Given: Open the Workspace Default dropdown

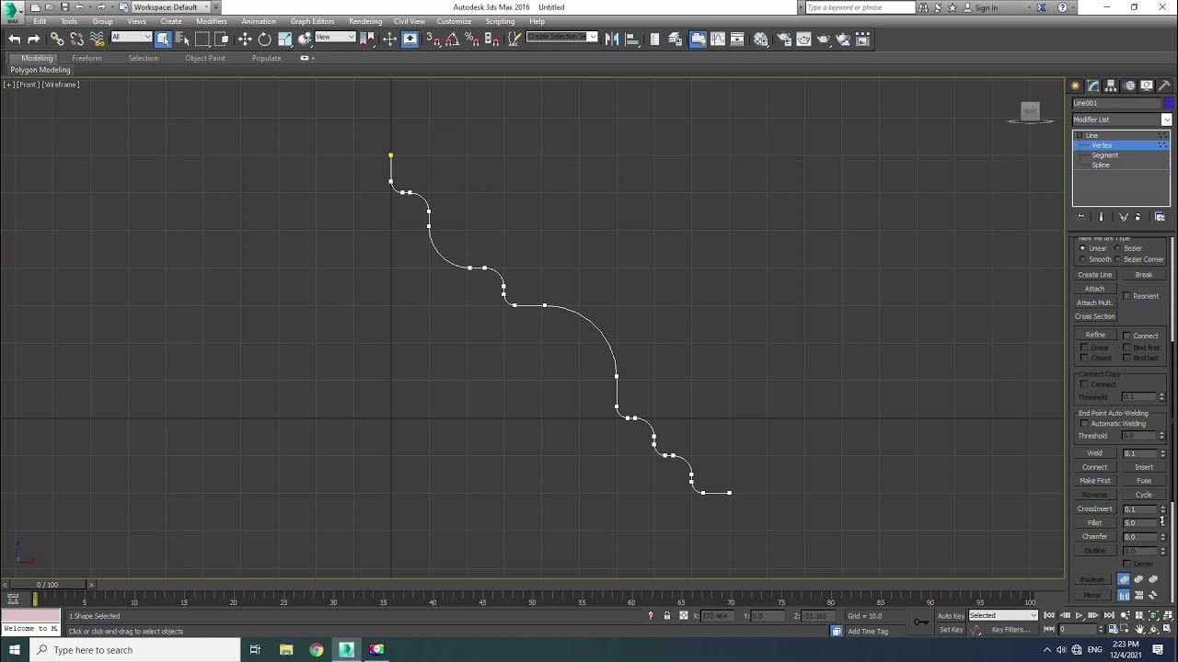Looking at the screenshot, I should click(170, 7).
